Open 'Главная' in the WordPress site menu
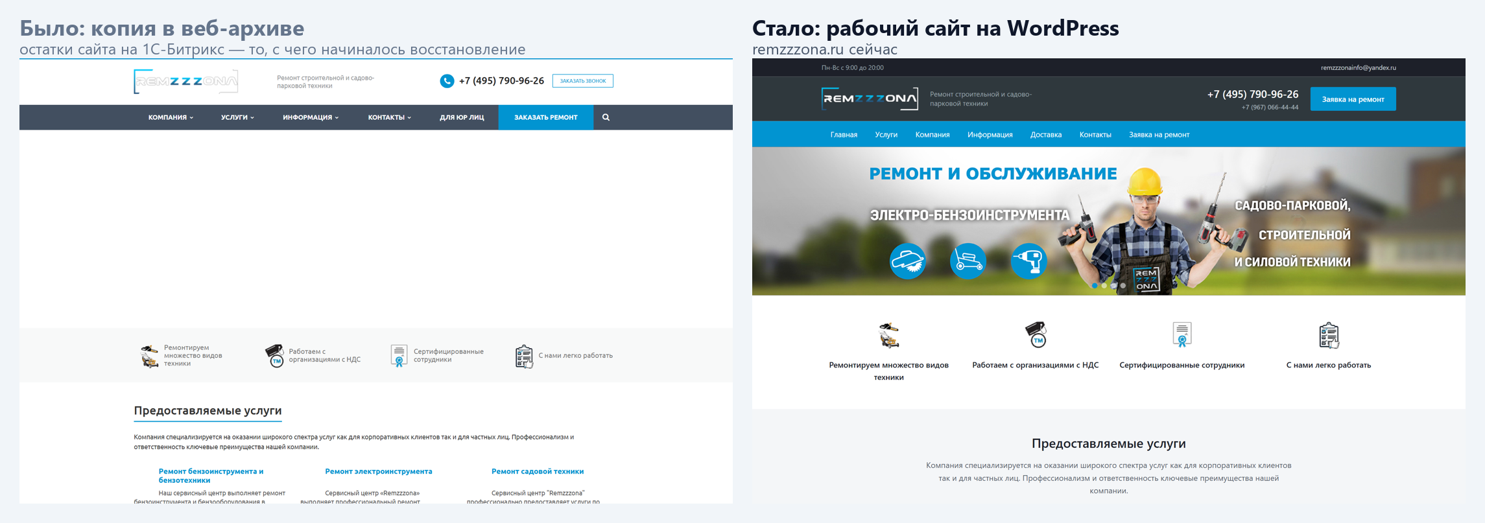 (x=844, y=135)
